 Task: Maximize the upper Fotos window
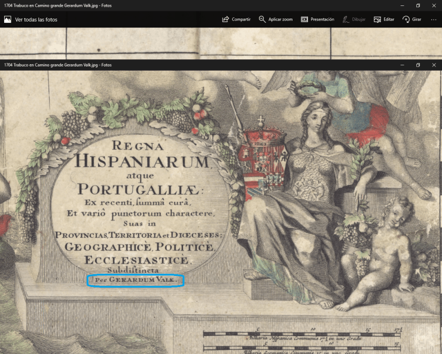pos(417,5)
